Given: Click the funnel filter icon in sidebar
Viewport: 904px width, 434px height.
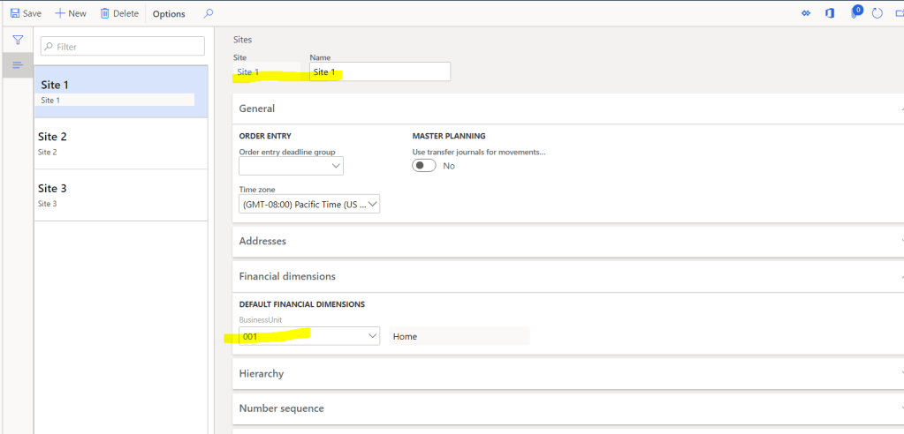Looking at the screenshot, I should [17, 41].
